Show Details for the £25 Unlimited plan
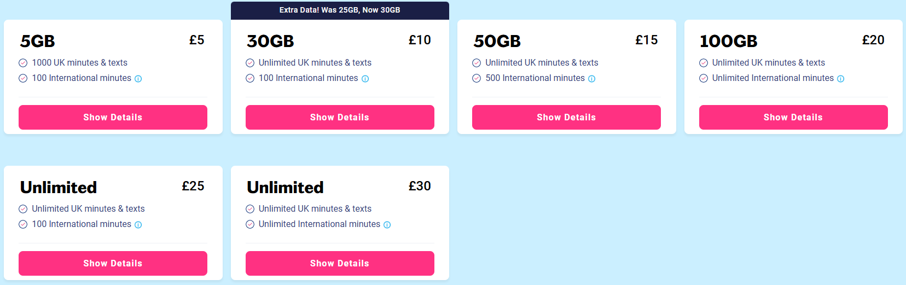906x285 pixels. [x=113, y=263]
